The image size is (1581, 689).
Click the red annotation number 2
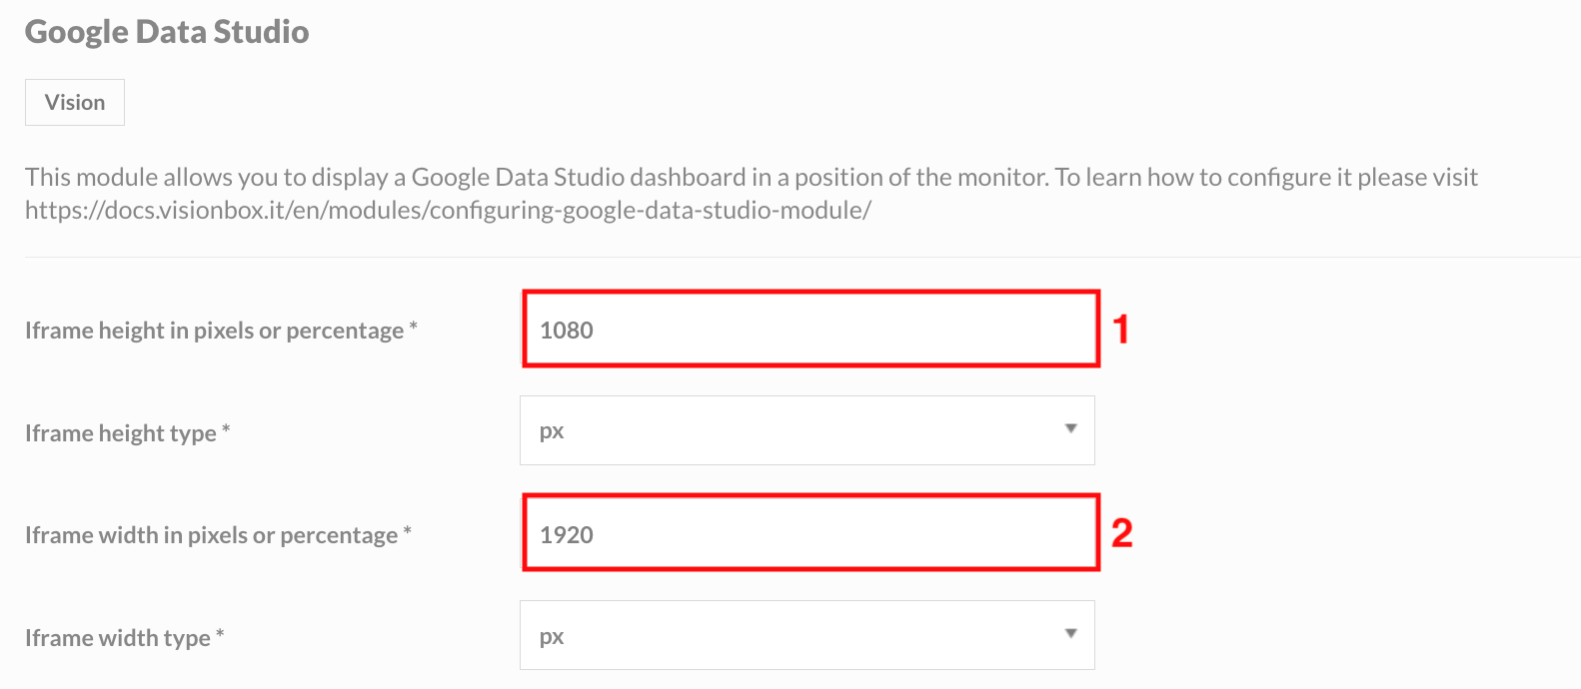point(1123,533)
